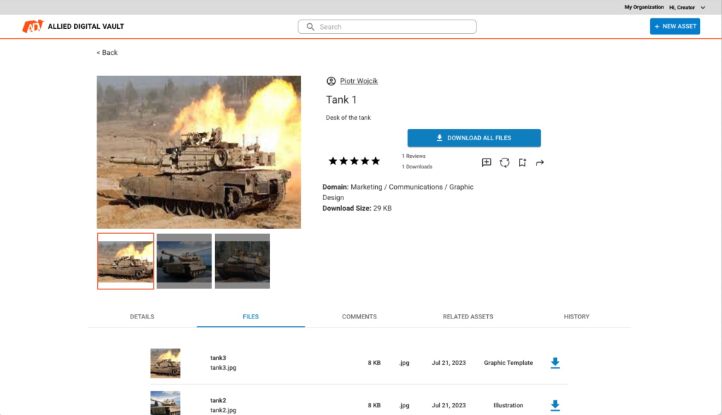Bookmark this asset with the bookmark icon
This screenshot has height=415, width=722.
pos(522,163)
